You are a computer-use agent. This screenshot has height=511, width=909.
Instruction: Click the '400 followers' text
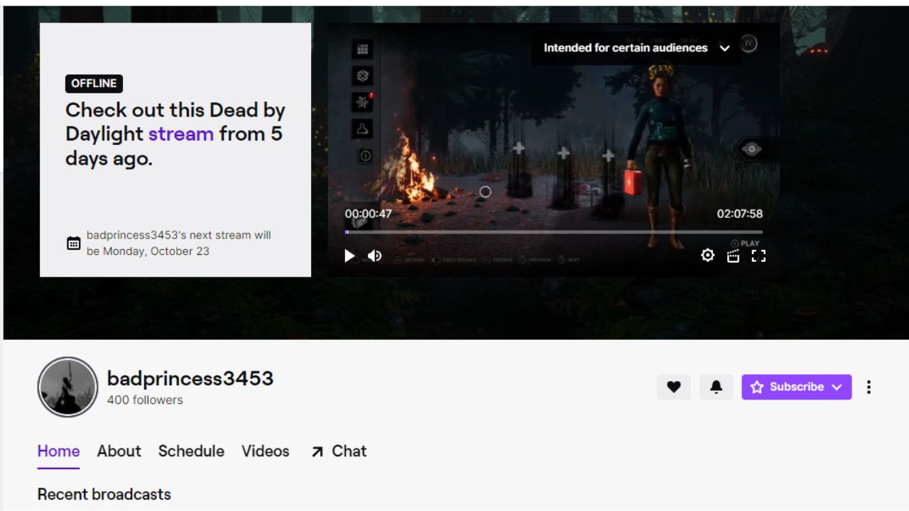point(145,400)
